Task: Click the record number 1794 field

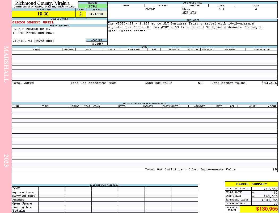Action: point(93,6)
